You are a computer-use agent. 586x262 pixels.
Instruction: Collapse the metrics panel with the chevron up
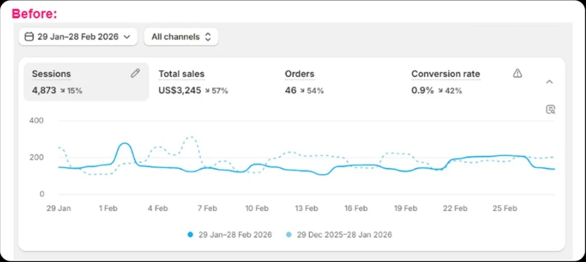549,82
